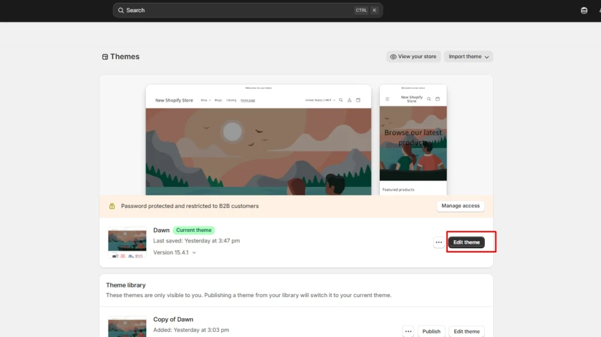Expand the Version 15.4.1 dropdown
601x337 pixels.
[x=175, y=252]
